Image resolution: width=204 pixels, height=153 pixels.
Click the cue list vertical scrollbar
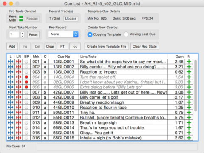(195, 85)
